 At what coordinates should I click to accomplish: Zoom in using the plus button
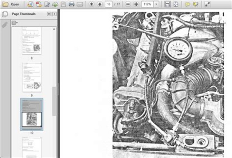click(x=136, y=4)
